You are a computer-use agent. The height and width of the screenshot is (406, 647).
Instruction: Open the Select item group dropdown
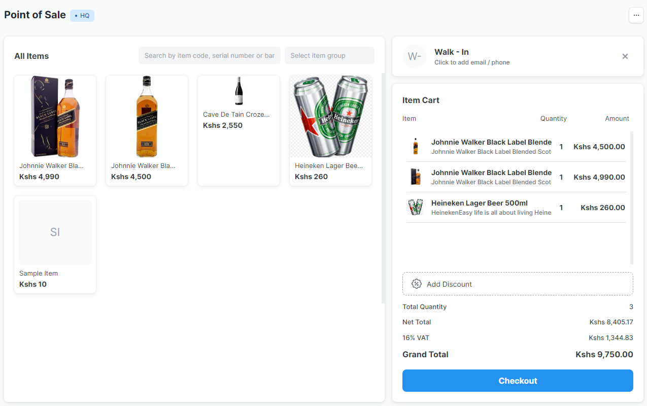click(x=329, y=55)
